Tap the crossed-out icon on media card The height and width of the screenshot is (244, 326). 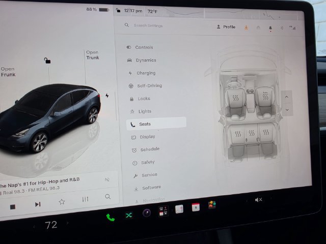[x=107, y=179]
